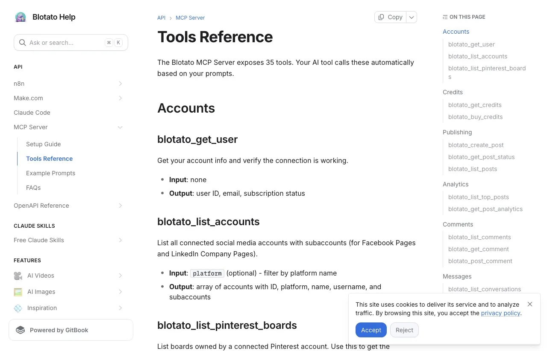Open the FAQs page
Viewport: 547px width, 351px height.
tap(33, 188)
